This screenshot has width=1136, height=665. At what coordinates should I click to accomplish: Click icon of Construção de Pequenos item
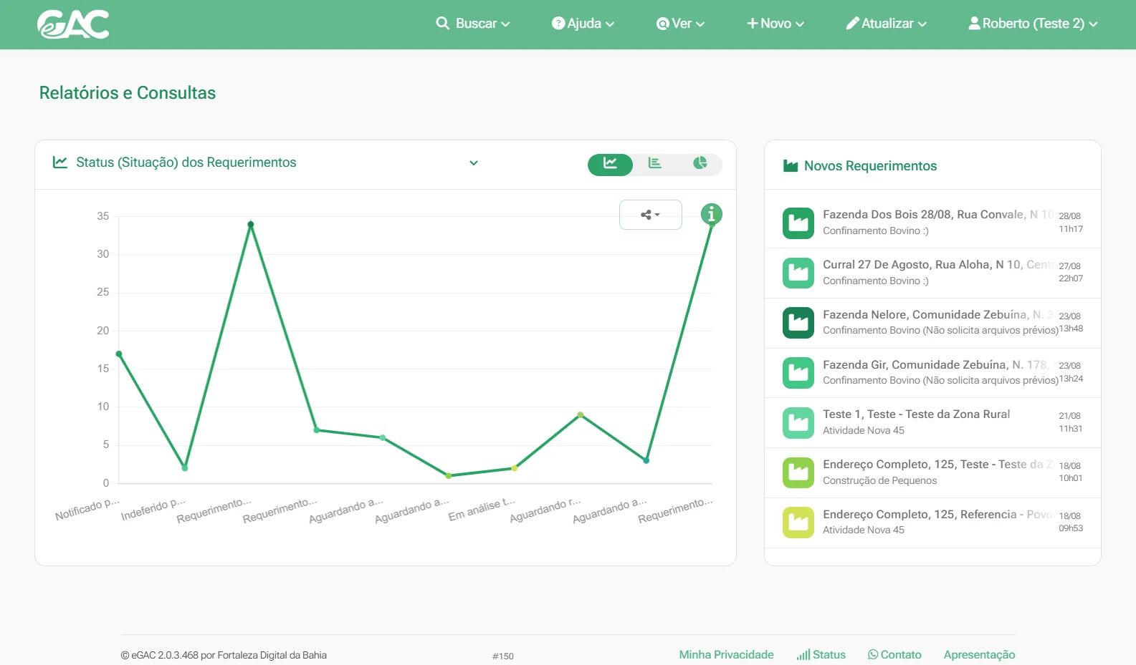click(x=798, y=472)
